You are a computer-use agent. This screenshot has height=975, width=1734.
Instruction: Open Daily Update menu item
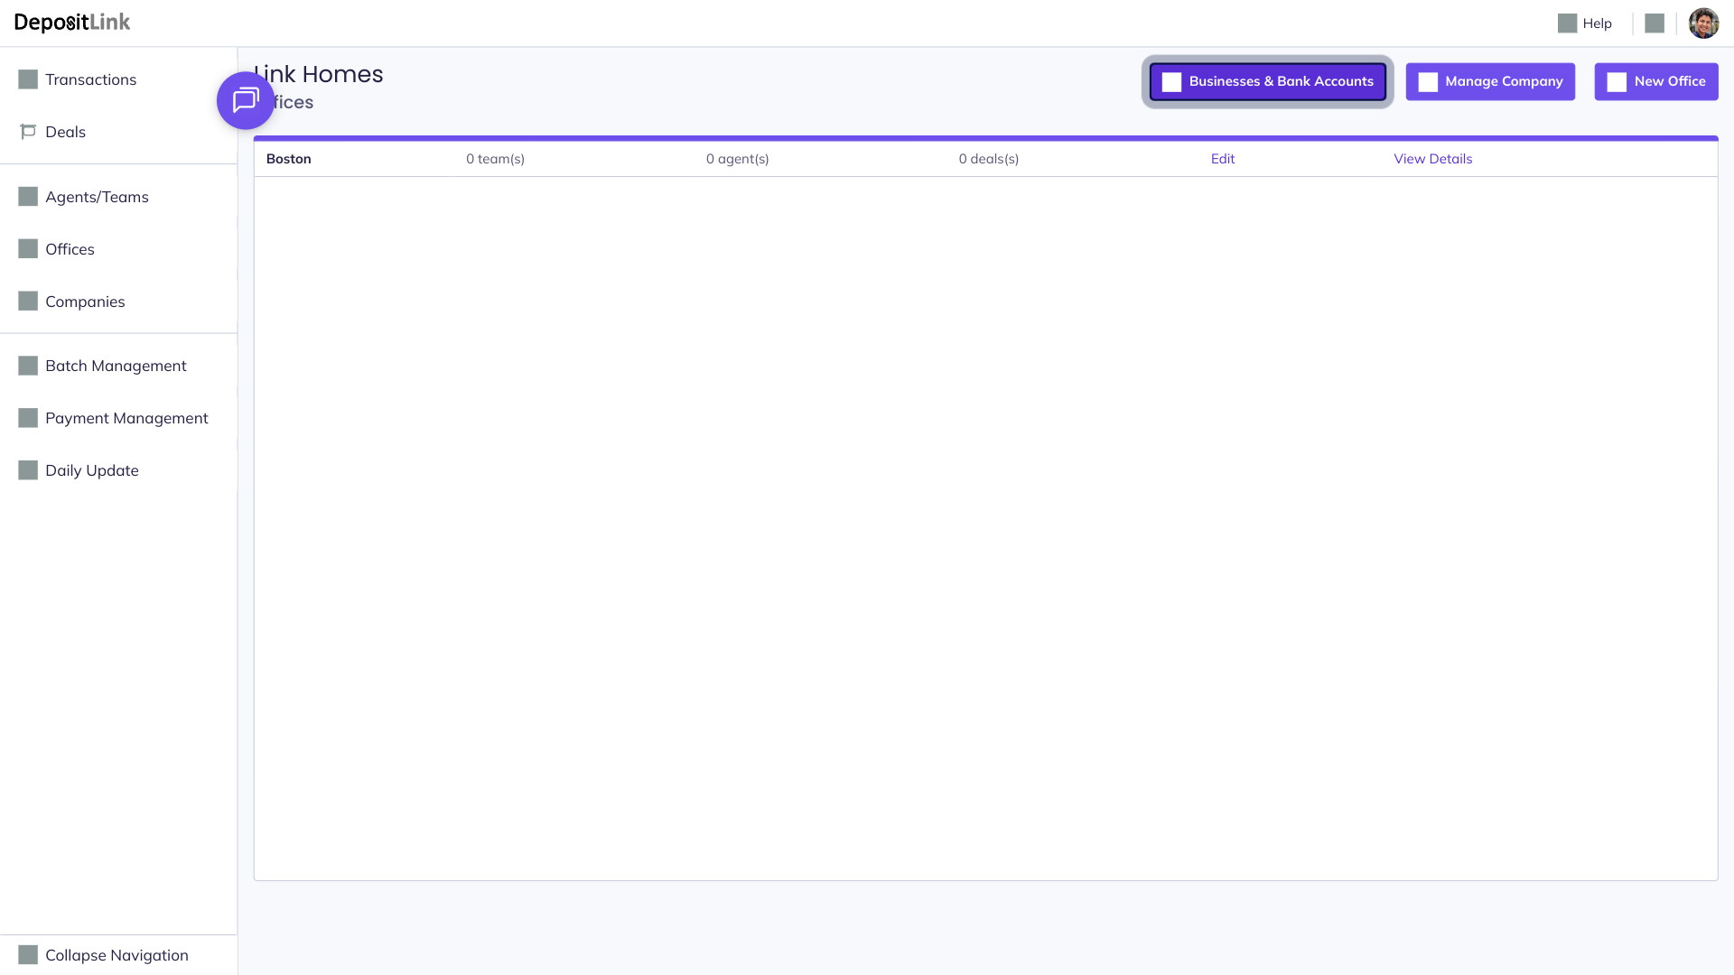[x=92, y=470]
